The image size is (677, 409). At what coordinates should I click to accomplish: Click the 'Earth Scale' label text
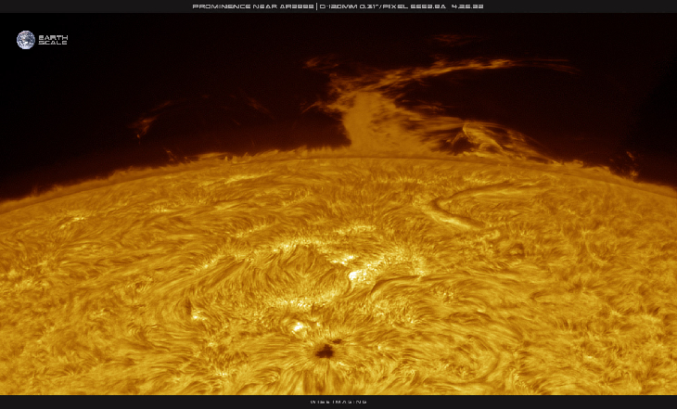[52, 40]
